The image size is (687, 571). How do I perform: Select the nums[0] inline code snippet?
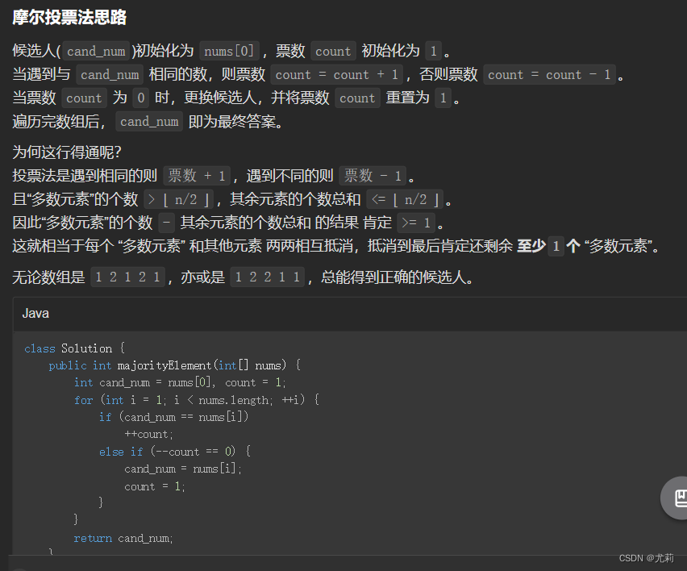pos(228,50)
